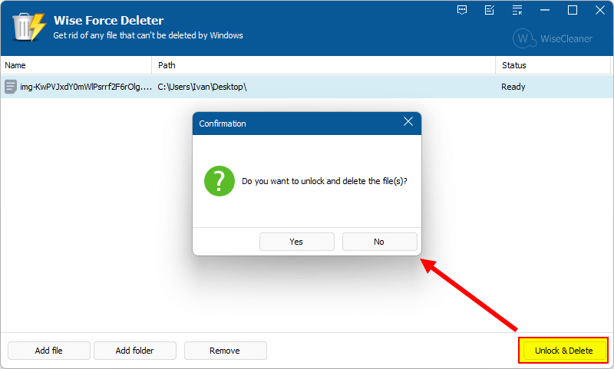Cancel deletion with the No button
The image size is (614, 369).
tap(379, 242)
